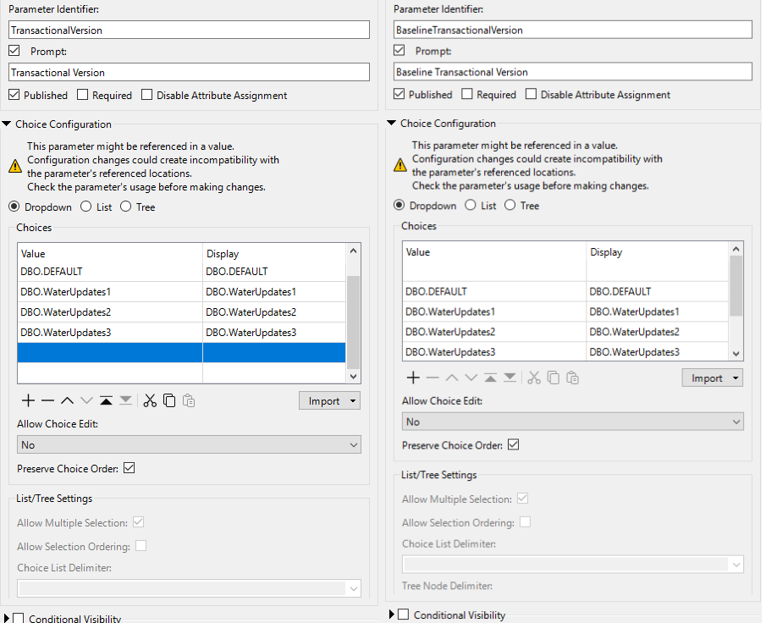Select DBO.WaterUpdates3 value in TransactionalVersion choices
The width and height of the screenshot is (766, 623).
[110, 333]
